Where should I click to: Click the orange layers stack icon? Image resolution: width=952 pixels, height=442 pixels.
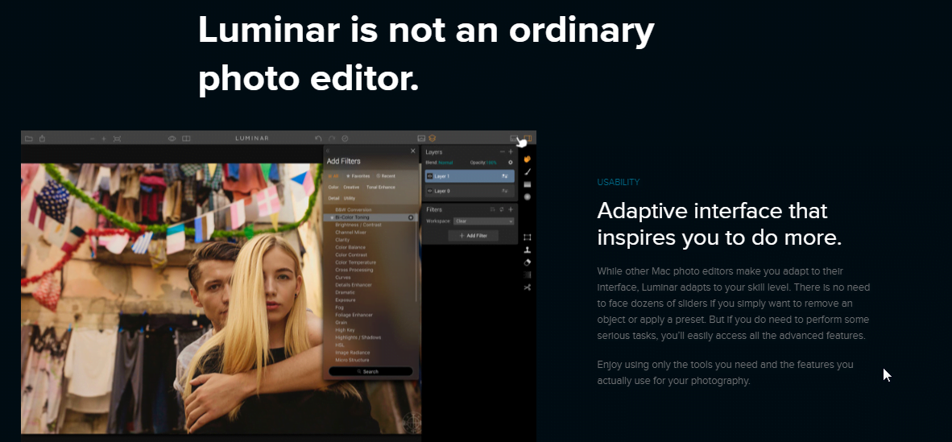click(x=433, y=138)
